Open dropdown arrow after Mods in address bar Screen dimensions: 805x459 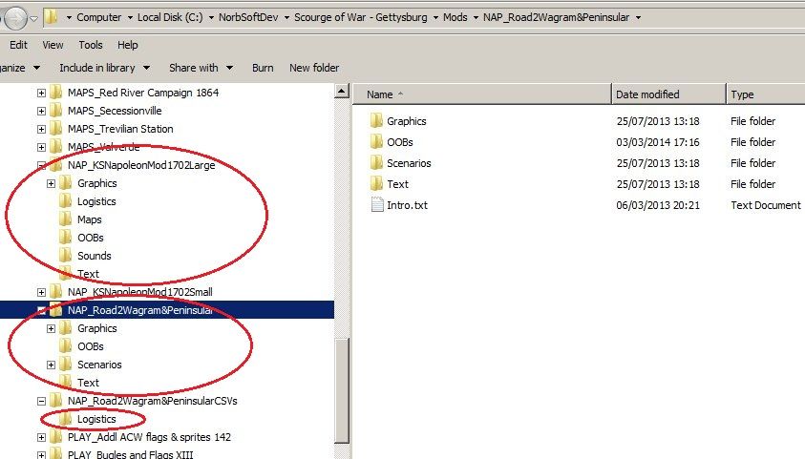point(476,17)
